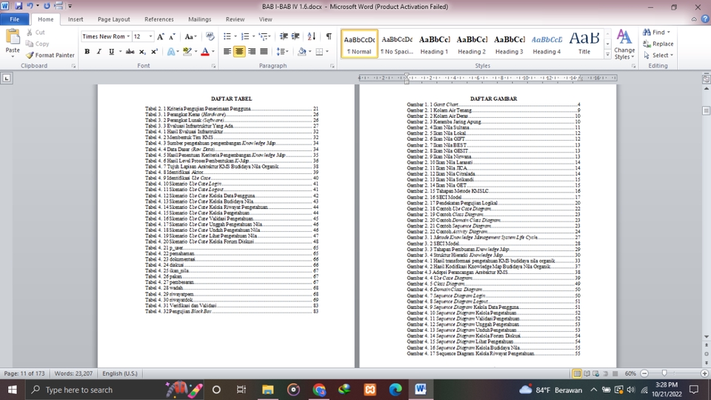Open Change Case dropdown
This screenshot has height=400, width=711.
(x=190, y=37)
